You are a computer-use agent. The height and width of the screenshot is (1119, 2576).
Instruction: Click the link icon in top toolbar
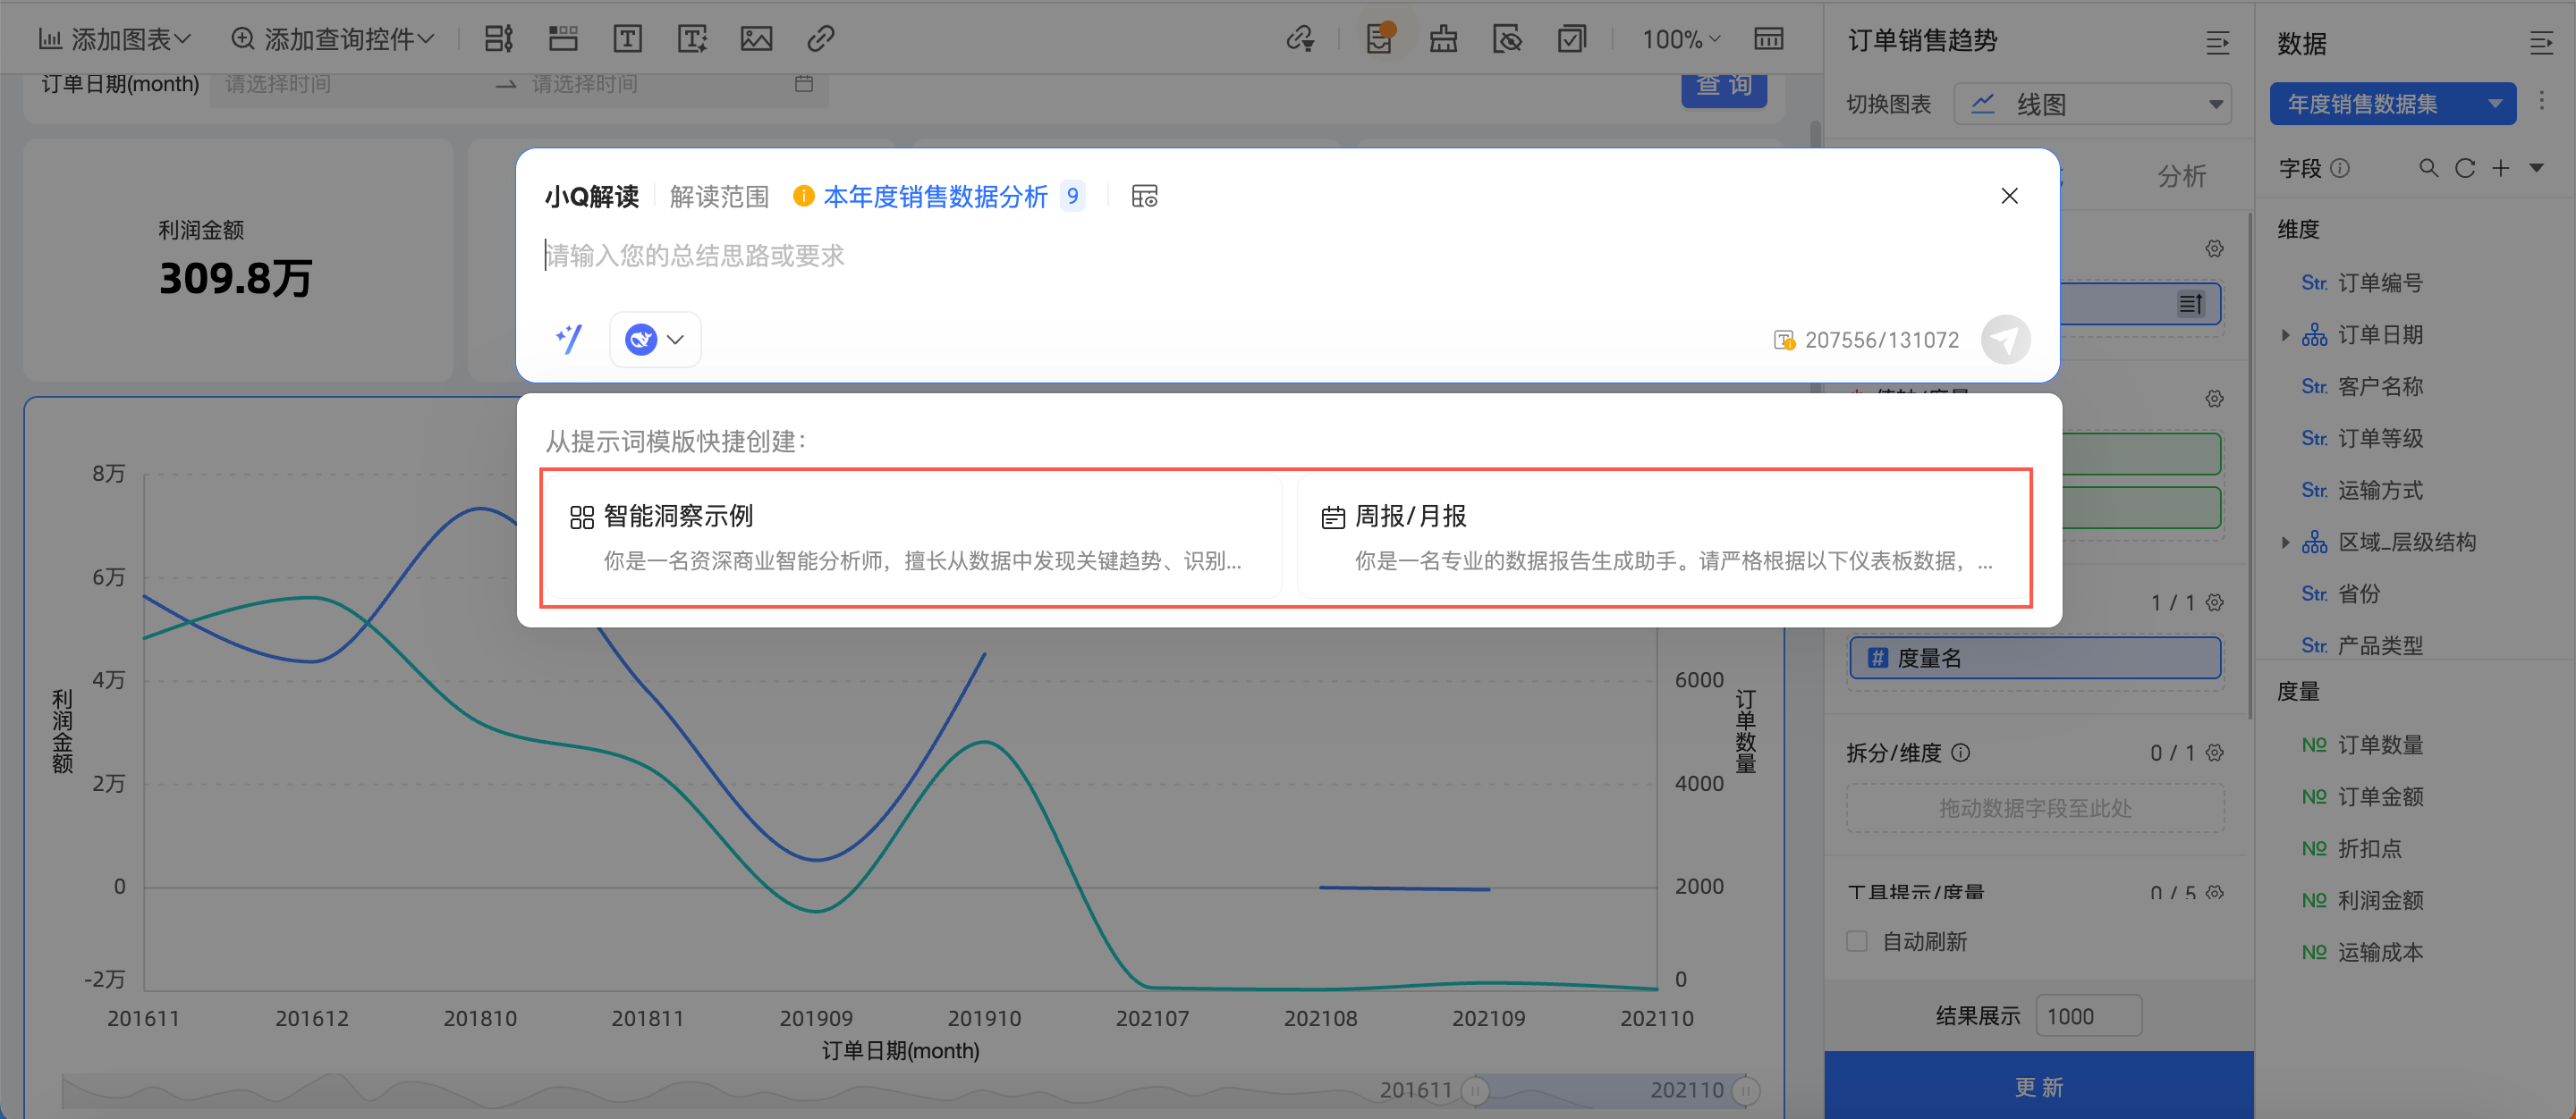coord(820,39)
